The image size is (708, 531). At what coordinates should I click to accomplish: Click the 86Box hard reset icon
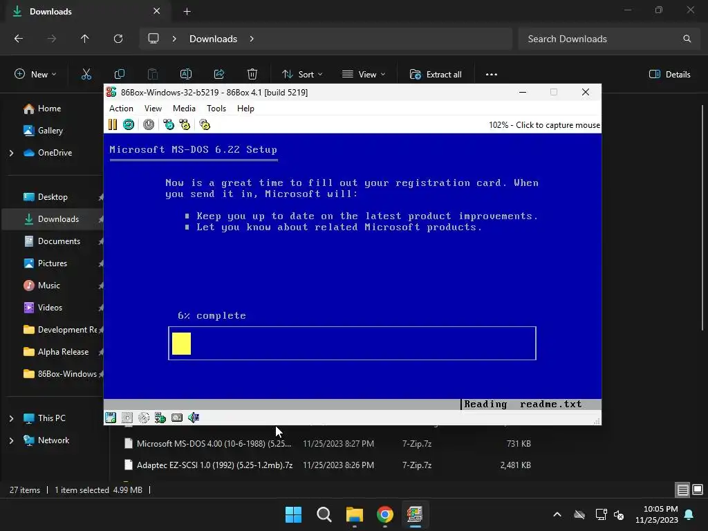click(129, 124)
